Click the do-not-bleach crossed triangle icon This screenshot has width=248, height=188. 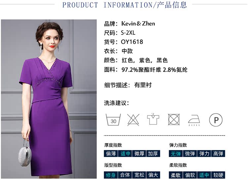133,120
